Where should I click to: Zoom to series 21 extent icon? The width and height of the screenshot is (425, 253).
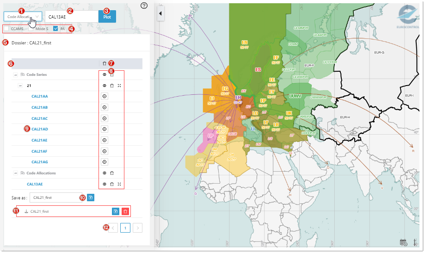click(119, 86)
